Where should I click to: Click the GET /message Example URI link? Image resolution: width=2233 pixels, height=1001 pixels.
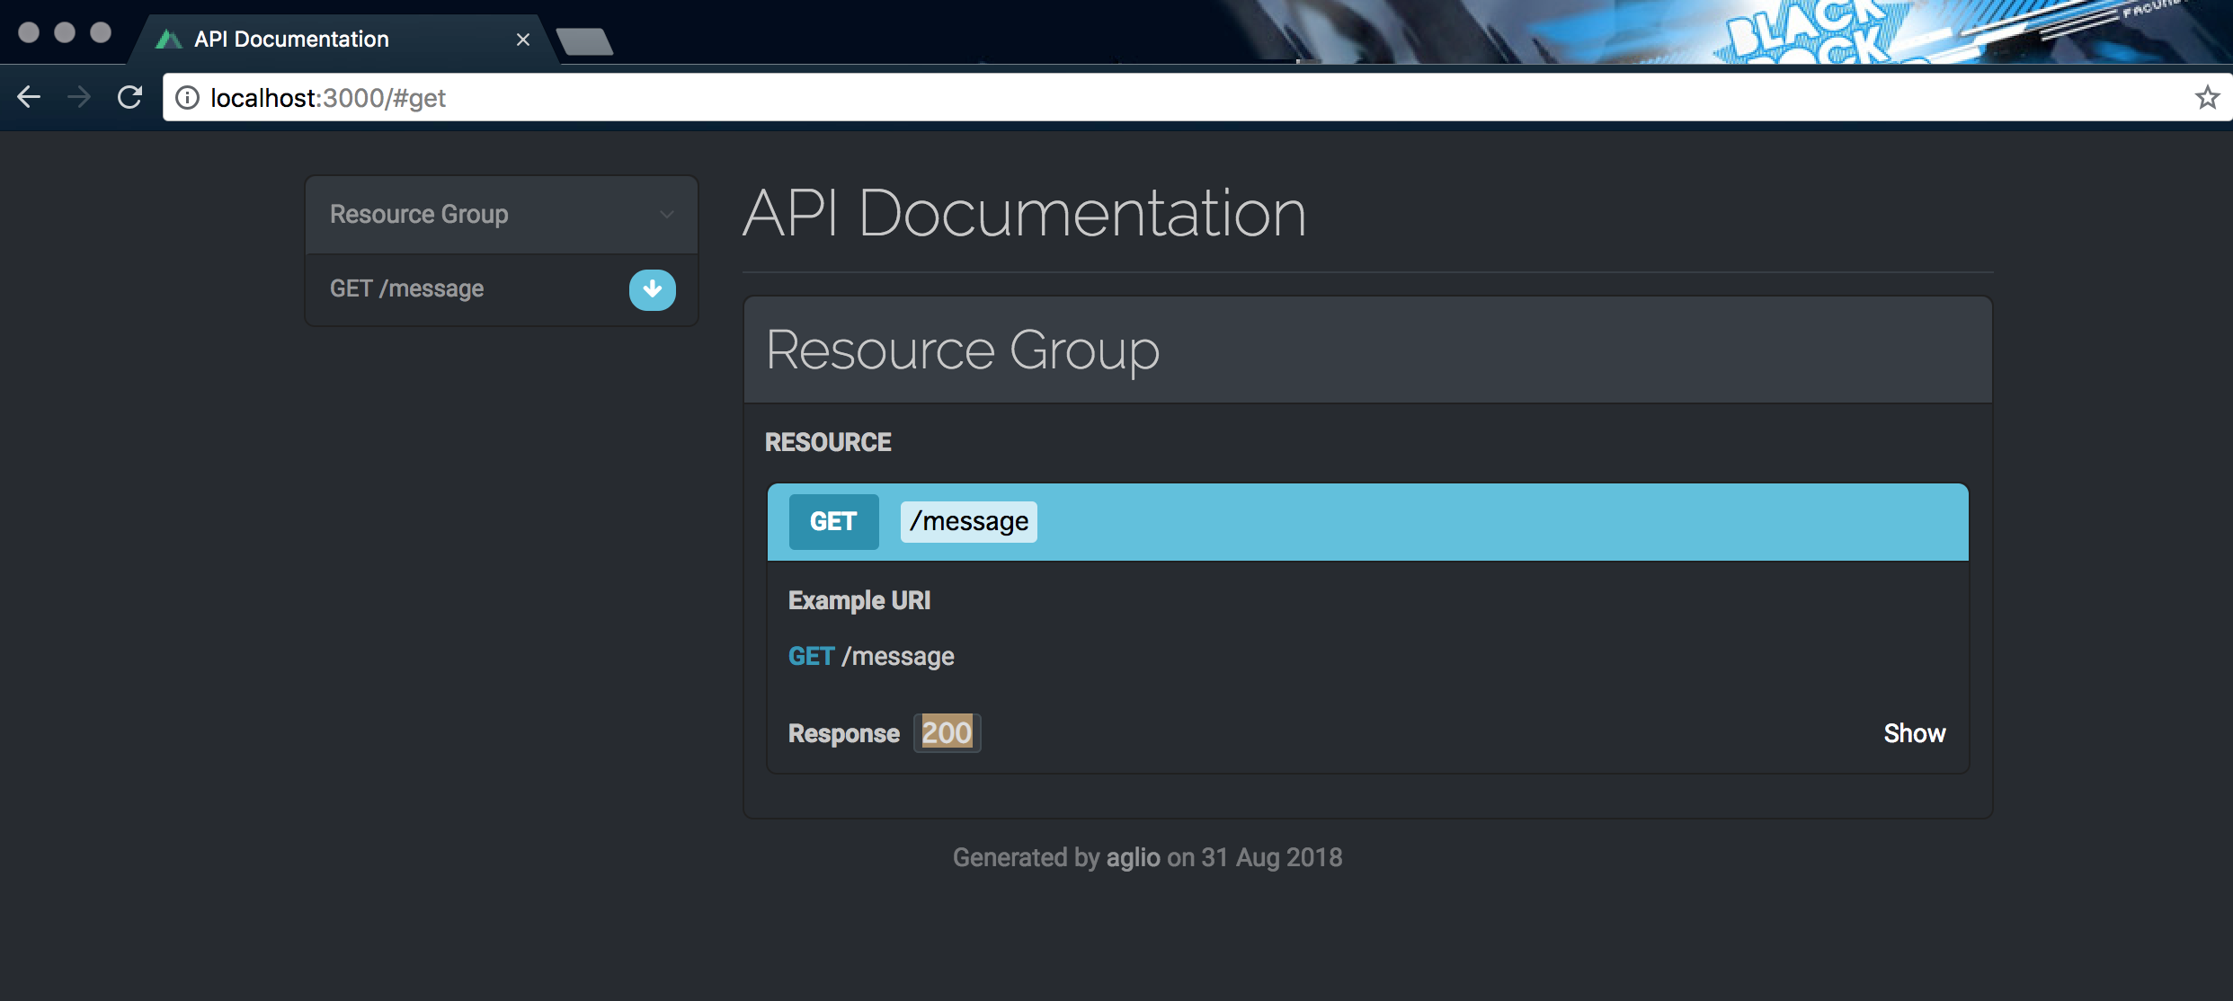pyautogui.click(x=870, y=655)
